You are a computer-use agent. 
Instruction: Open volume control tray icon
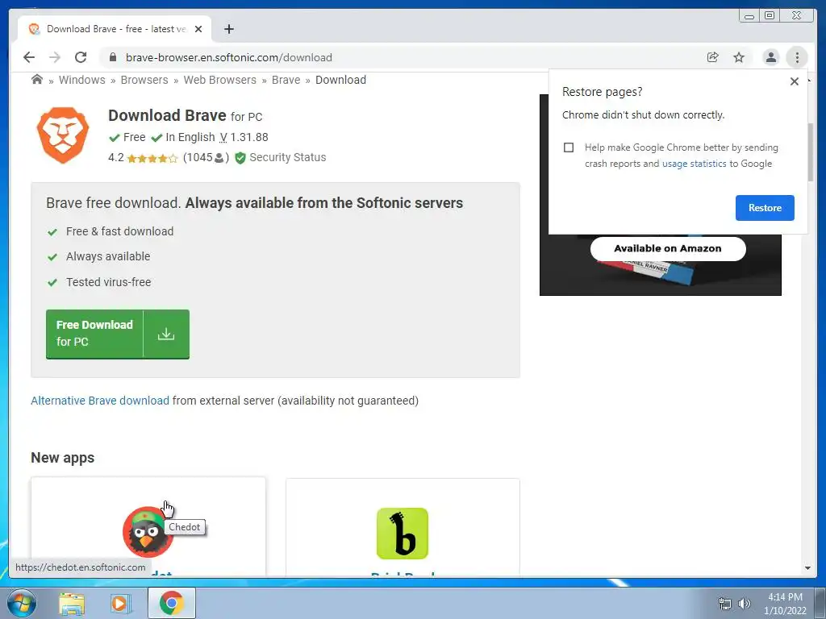[745, 604]
